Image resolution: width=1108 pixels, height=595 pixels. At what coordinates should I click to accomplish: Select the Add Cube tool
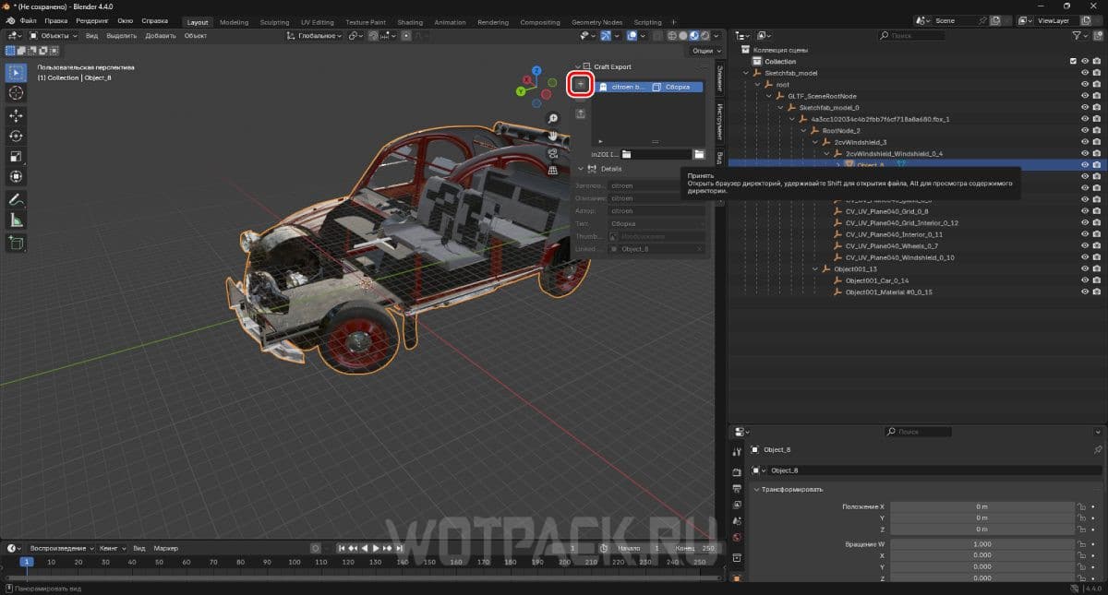16,243
